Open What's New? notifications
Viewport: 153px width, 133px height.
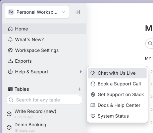point(44,40)
